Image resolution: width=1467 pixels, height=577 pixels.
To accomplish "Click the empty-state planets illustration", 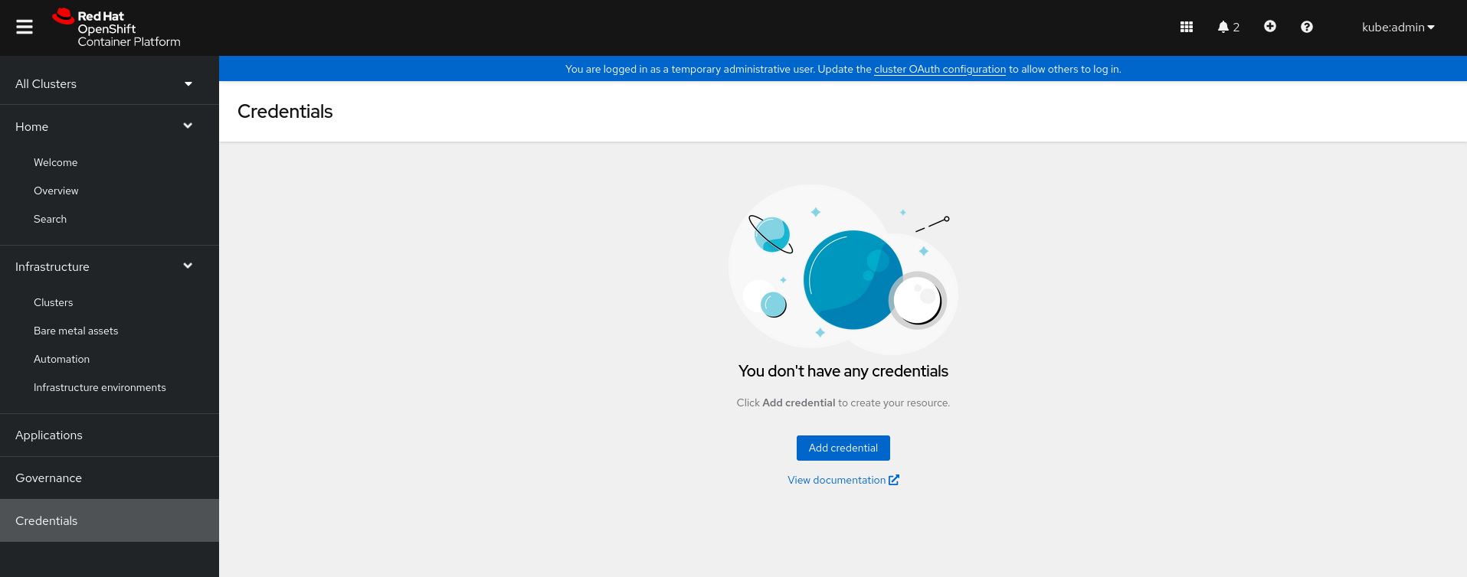I will pyautogui.click(x=843, y=268).
